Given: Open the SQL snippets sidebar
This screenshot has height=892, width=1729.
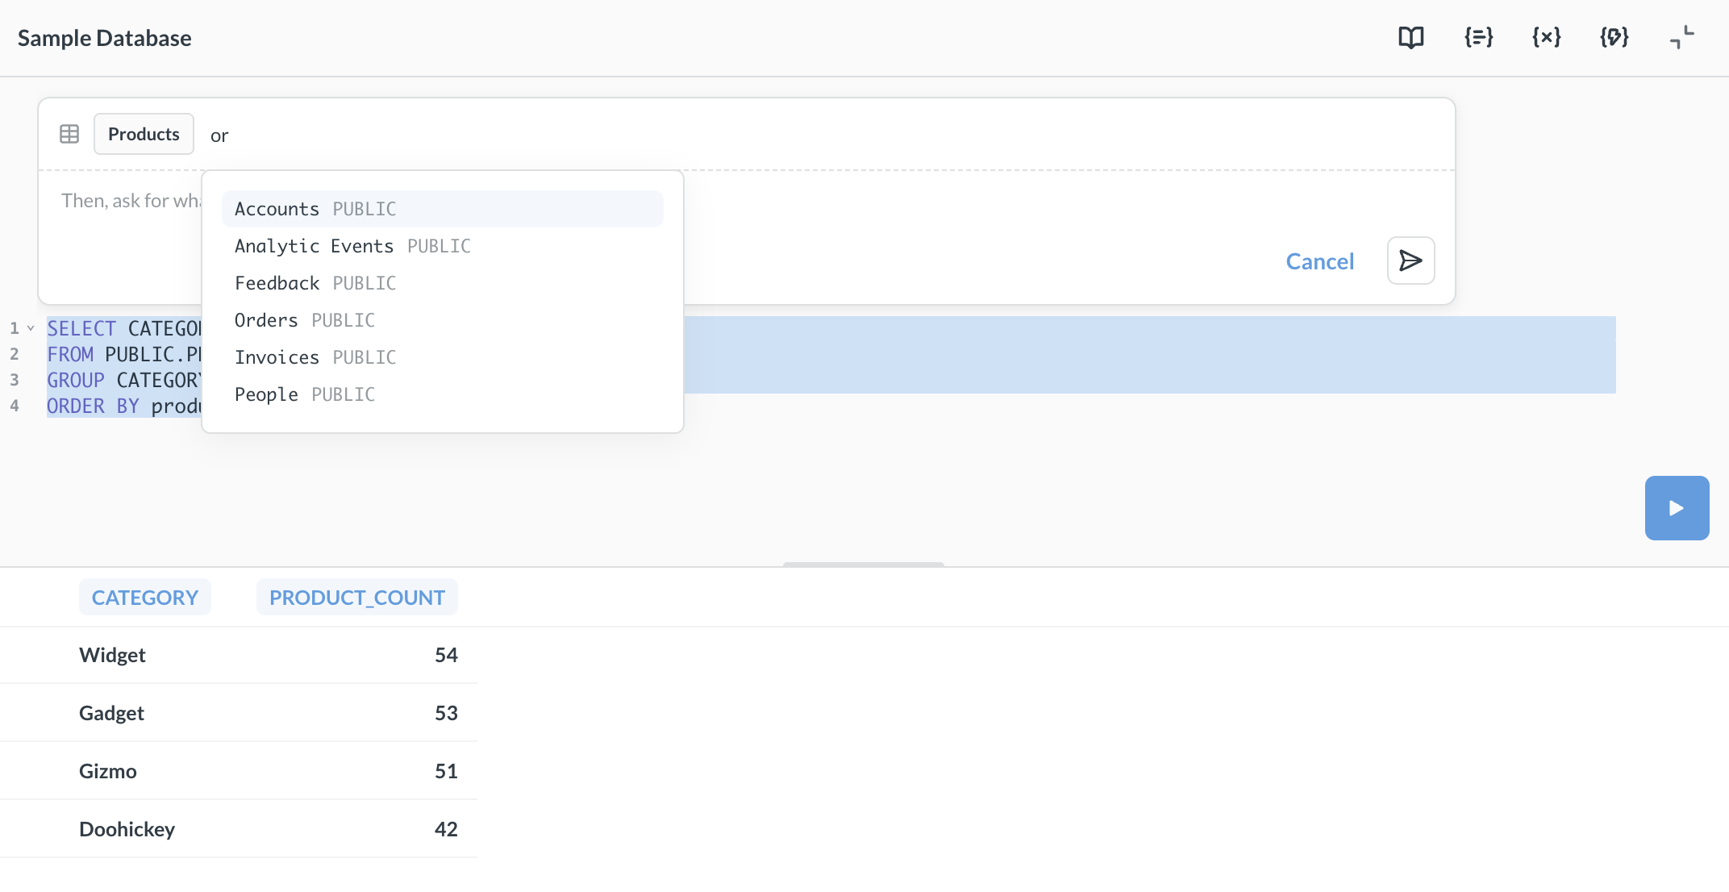Looking at the screenshot, I should pyautogui.click(x=1477, y=37).
